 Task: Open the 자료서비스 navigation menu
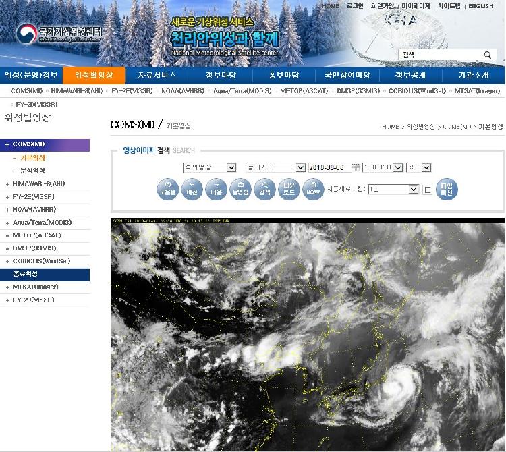[x=157, y=75]
